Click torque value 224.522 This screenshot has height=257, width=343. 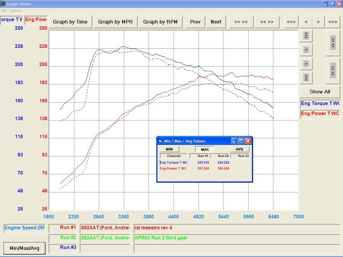pos(223,163)
